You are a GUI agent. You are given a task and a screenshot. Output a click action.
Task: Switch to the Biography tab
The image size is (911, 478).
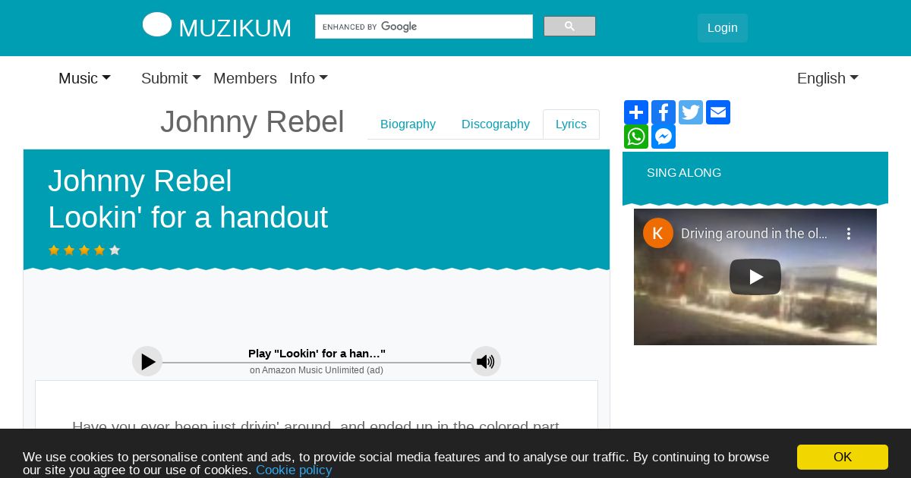(x=408, y=124)
